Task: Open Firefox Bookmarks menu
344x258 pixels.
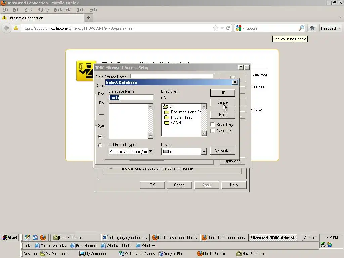Action: 63,10
